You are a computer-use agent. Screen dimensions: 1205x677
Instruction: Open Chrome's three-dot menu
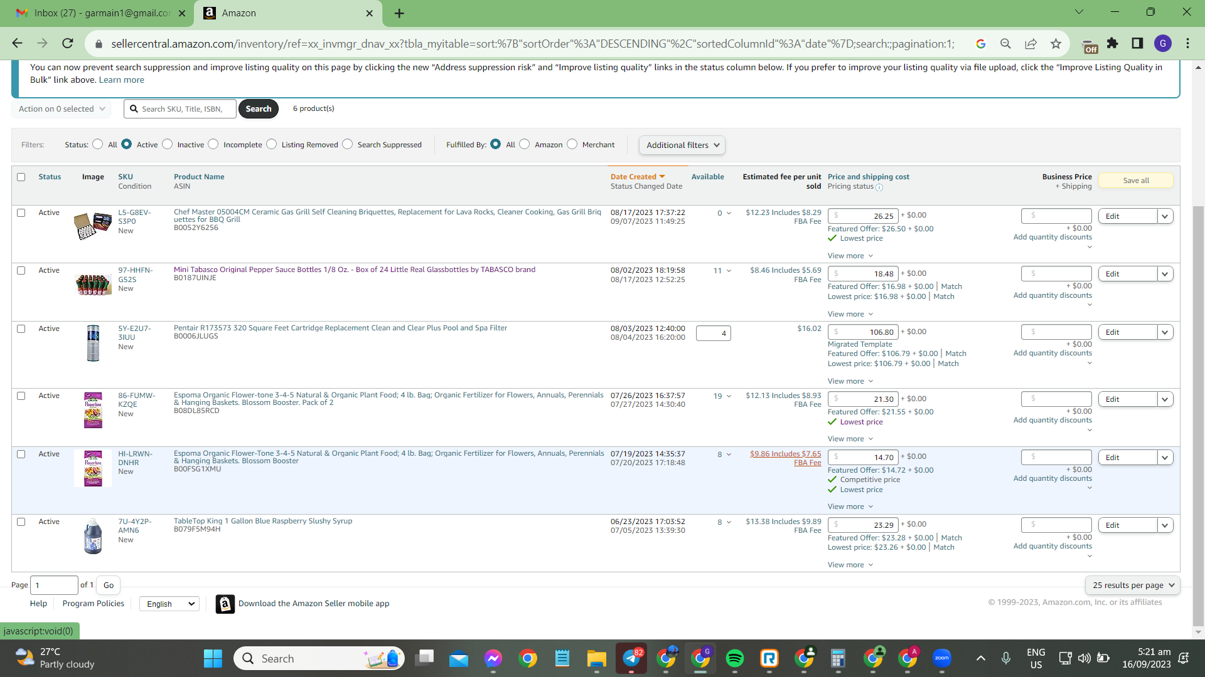tap(1187, 43)
